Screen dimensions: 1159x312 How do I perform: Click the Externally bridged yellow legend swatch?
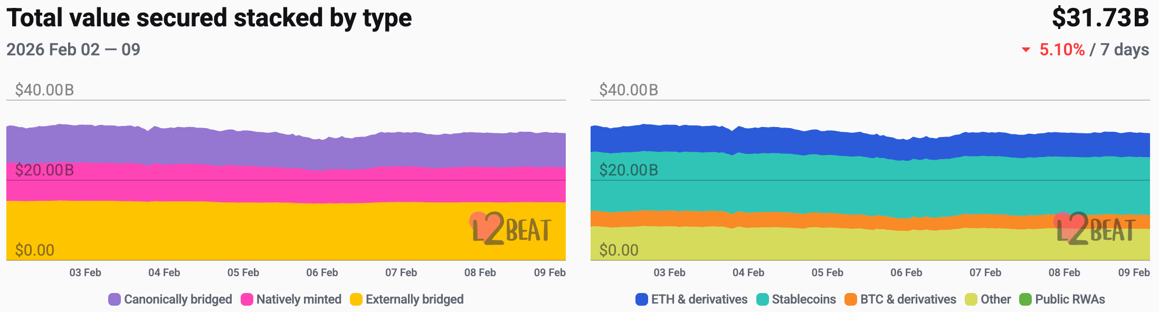click(356, 299)
